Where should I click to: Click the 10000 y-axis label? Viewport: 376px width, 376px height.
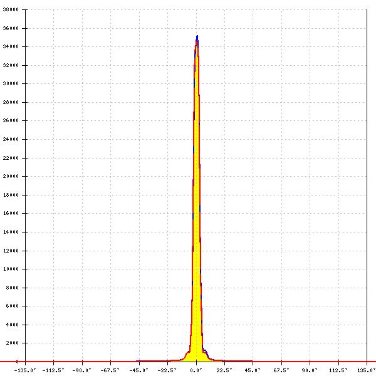tap(11, 269)
